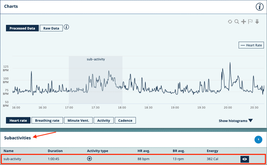The width and height of the screenshot is (267, 165).
Task: Add activity type with circled plus
Action: [90, 159]
